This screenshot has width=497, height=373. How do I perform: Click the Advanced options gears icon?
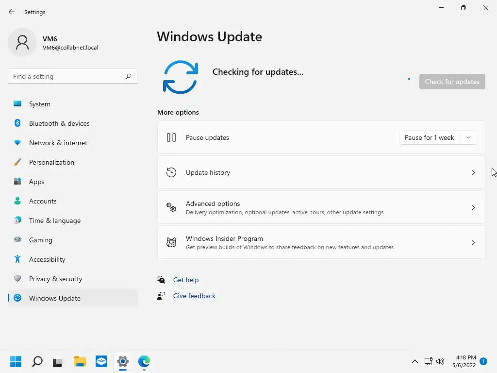pos(171,207)
